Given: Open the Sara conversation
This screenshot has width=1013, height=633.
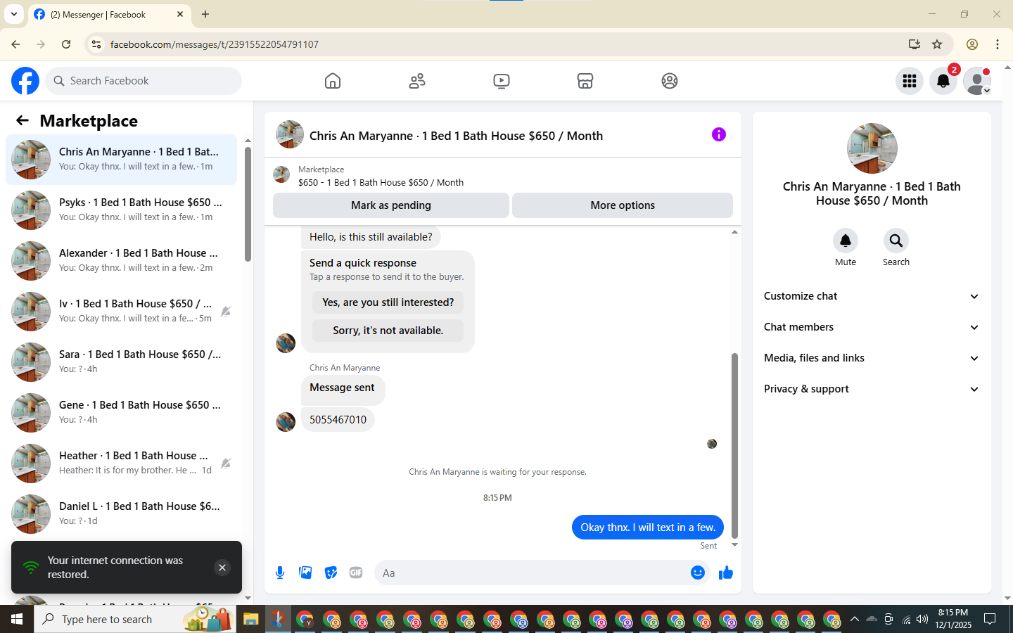Looking at the screenshot, I should [x=122, y=362].
